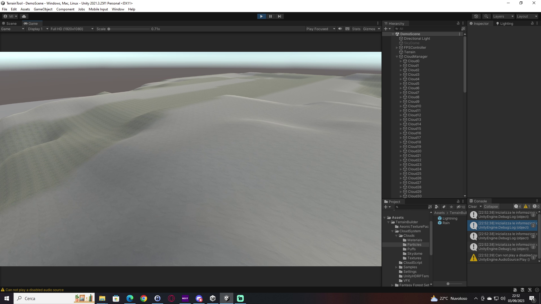Switch to the Scene tab

pyautogui.click(x=9, y=23)
